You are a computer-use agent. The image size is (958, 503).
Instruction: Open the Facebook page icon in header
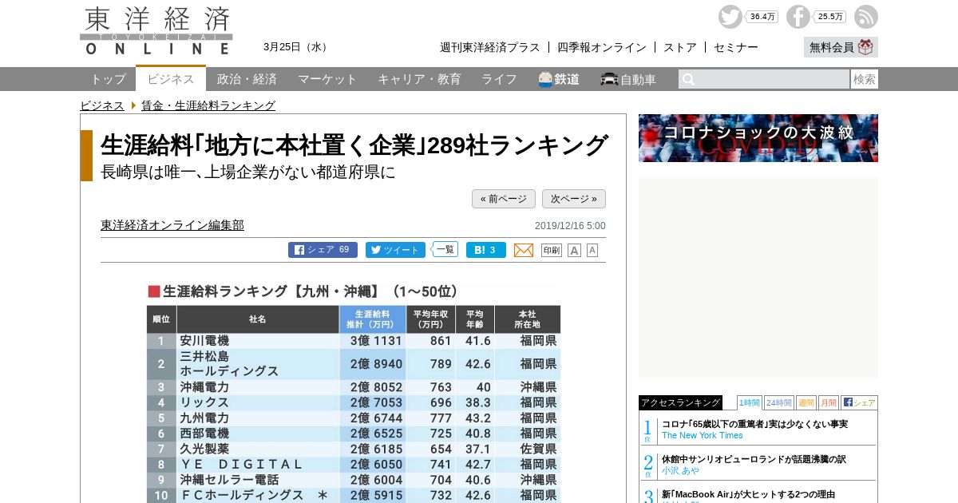tap(798, 17)
